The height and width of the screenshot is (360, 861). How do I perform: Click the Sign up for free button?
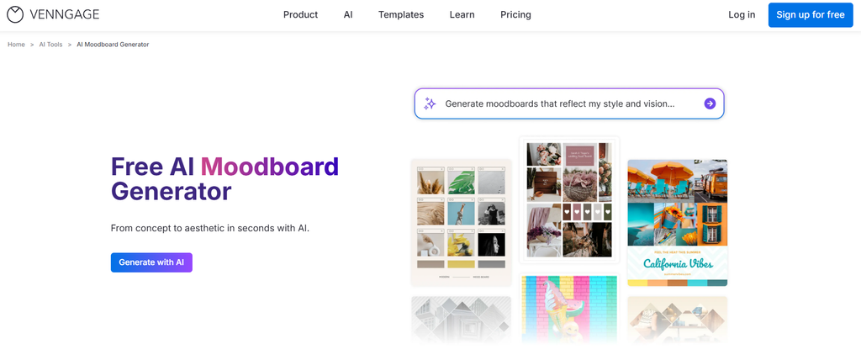pyautogui.click(x=811, y=15)
